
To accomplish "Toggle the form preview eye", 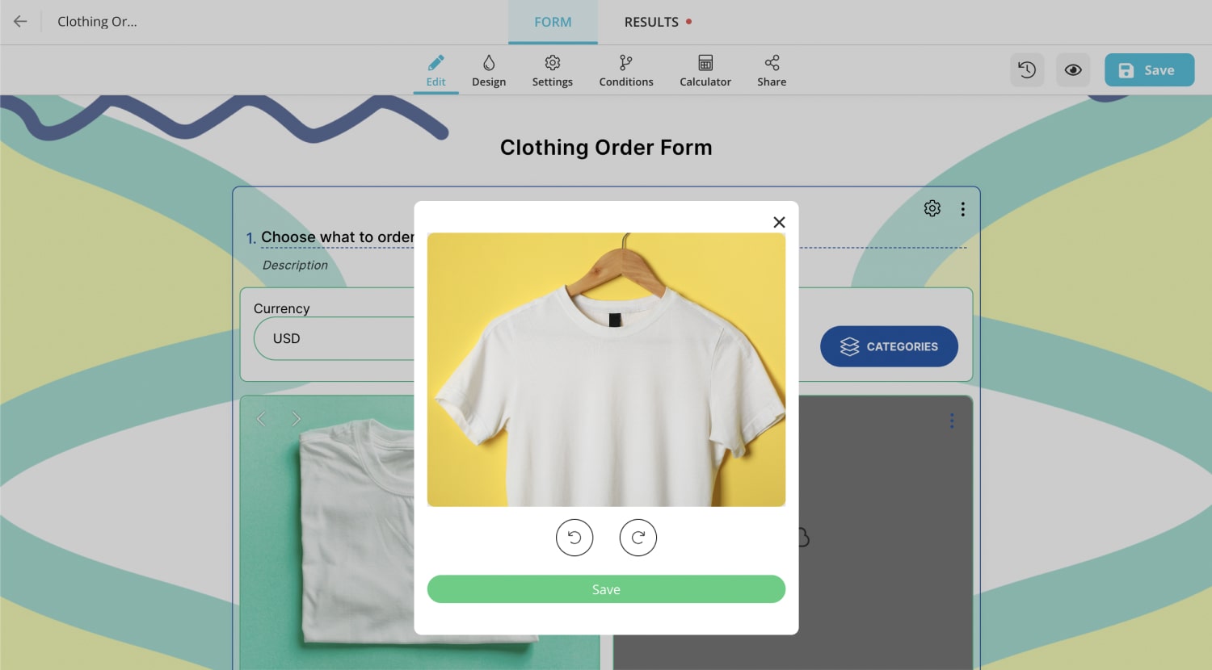I will point(1073,69).
